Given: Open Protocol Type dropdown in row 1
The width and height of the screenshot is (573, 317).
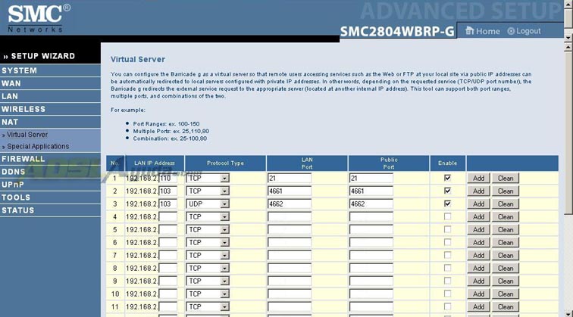Looking at the screenshot, I should pyautogui.click(x=208, y=178).
